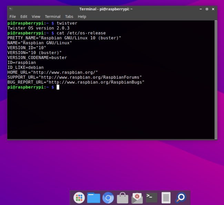This screenshot has height=205, width=224.
Task: Click the HOME_URL line
Action: tap(53, 72)
